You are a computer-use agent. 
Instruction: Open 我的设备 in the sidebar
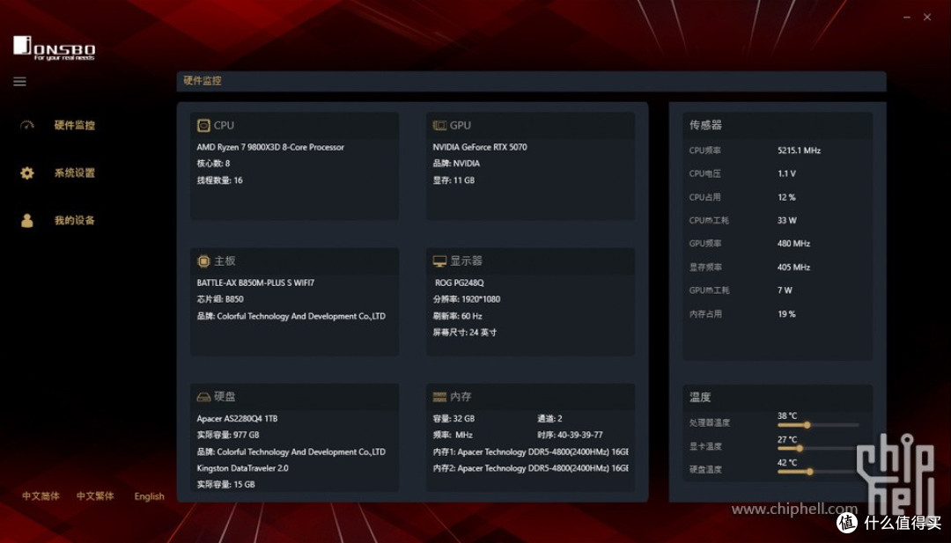pyautogui.click(x=75, y=220)
